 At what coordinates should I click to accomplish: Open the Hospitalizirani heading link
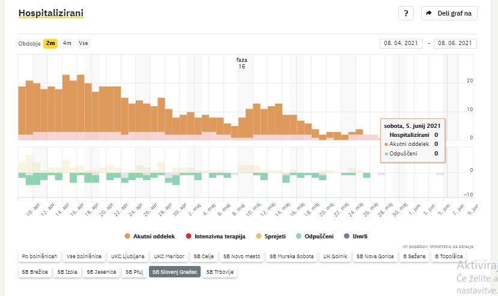(x=51, y=13)
